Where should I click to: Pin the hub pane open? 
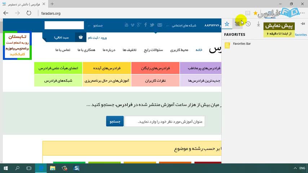[303, 24]
